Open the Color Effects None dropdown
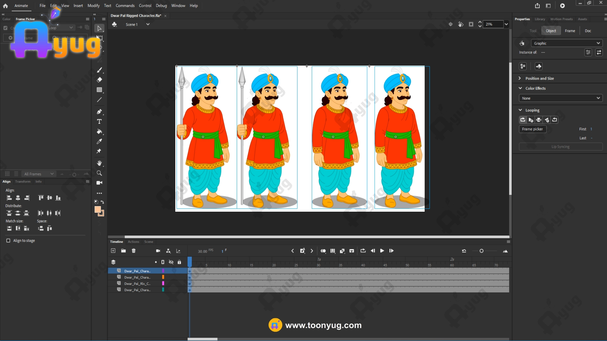This screenshot has width=607, height=341. pos(560,98)
